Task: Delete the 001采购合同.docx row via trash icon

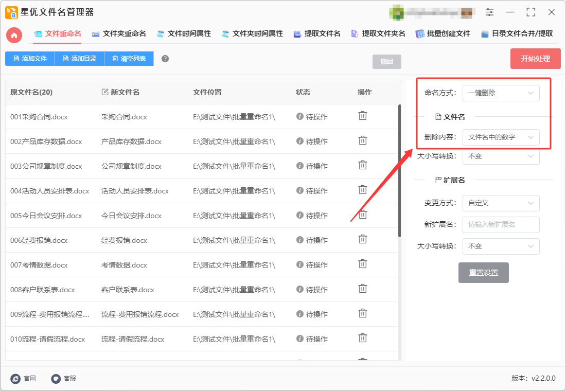Action: [362, 116]
